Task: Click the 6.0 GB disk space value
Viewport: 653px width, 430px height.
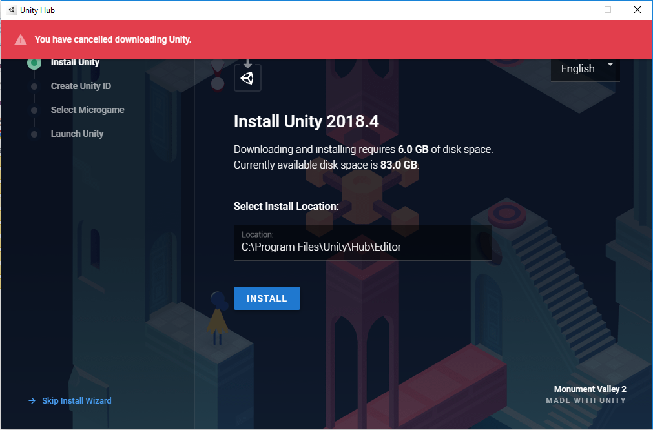Action: pos(413,149)
